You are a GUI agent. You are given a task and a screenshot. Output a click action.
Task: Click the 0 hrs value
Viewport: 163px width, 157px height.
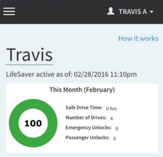pos(111,109)
